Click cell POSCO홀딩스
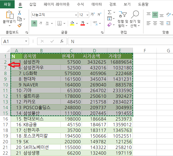The image size is (173, 156). tap(41, 108)
